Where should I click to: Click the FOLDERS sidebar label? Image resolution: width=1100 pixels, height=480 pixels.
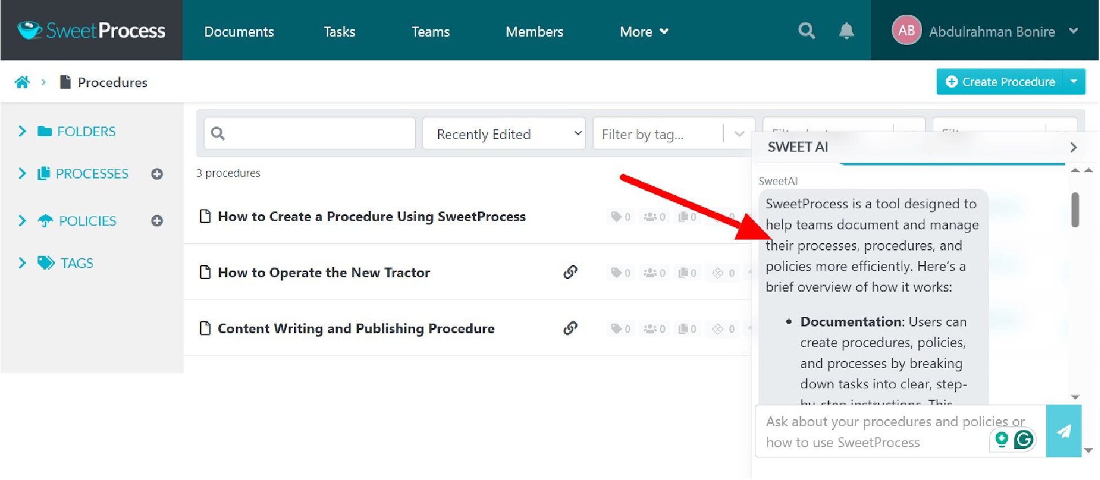(86, 131)
